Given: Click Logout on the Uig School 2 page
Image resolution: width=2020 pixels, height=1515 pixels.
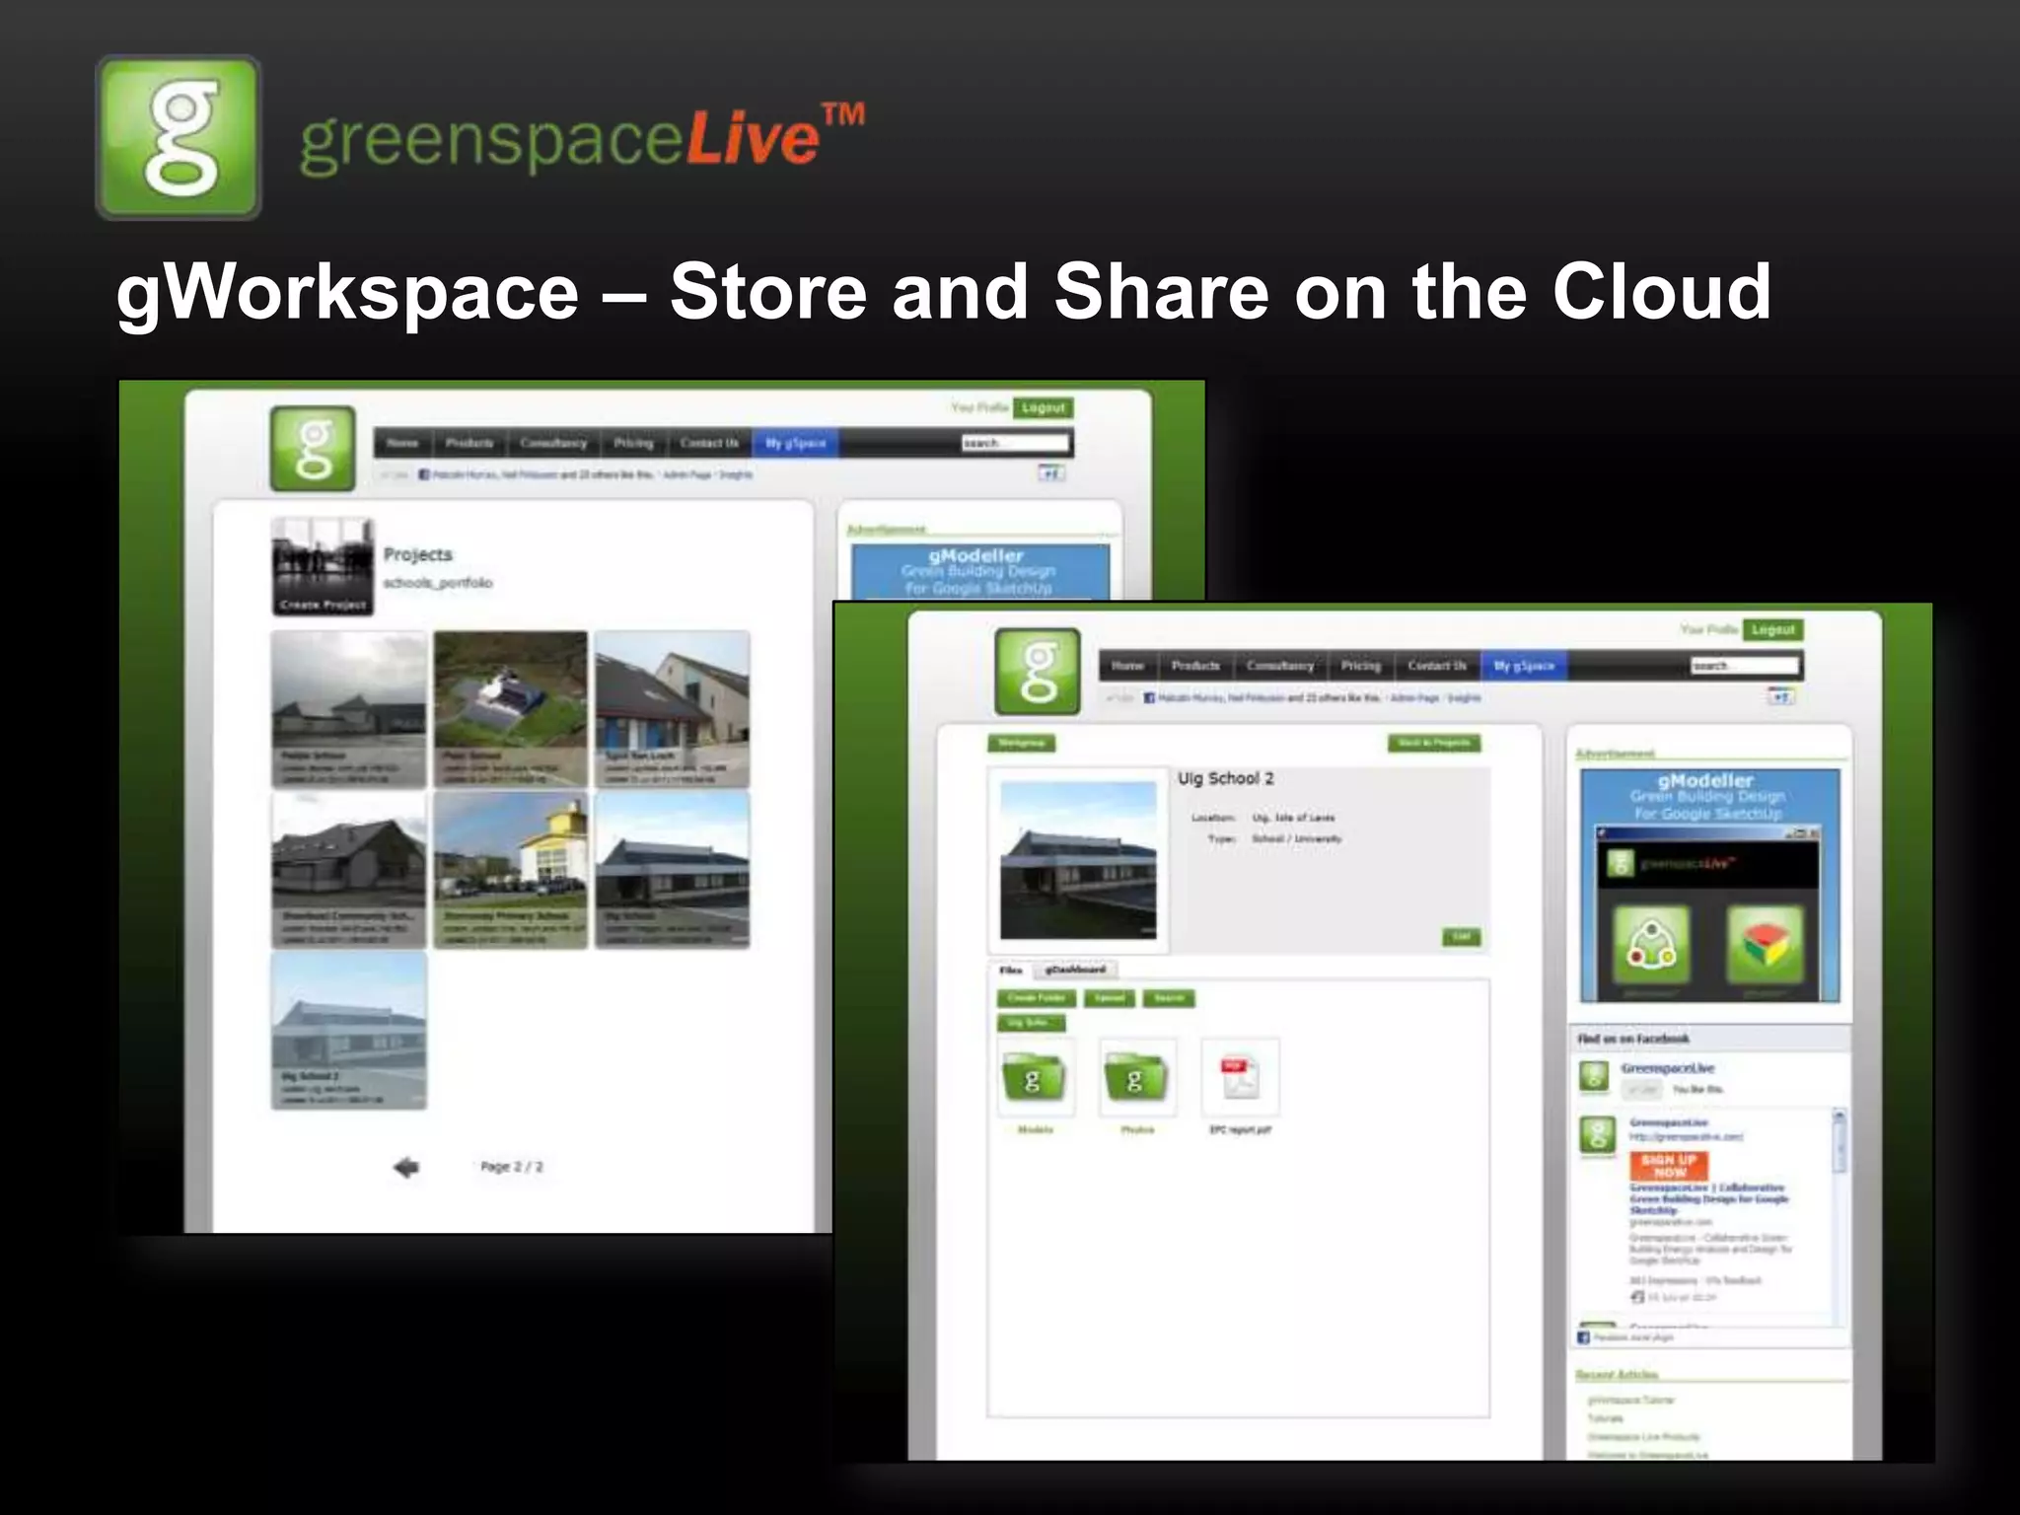Looking at the screenshot, I should (1772, 629).
